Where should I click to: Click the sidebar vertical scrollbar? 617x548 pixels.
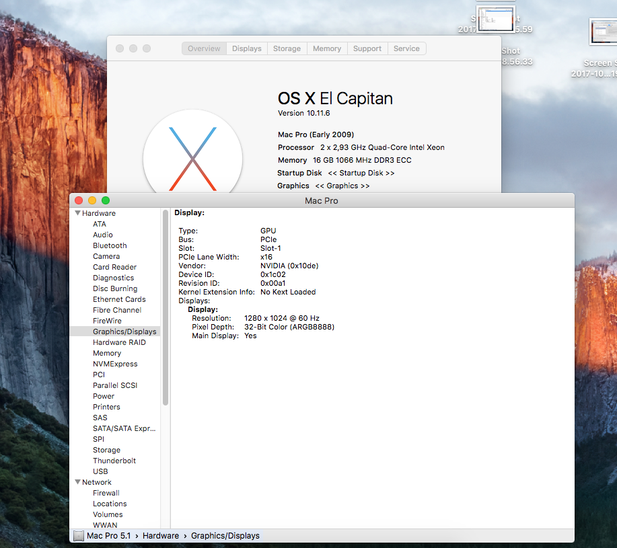pos(166,307)
